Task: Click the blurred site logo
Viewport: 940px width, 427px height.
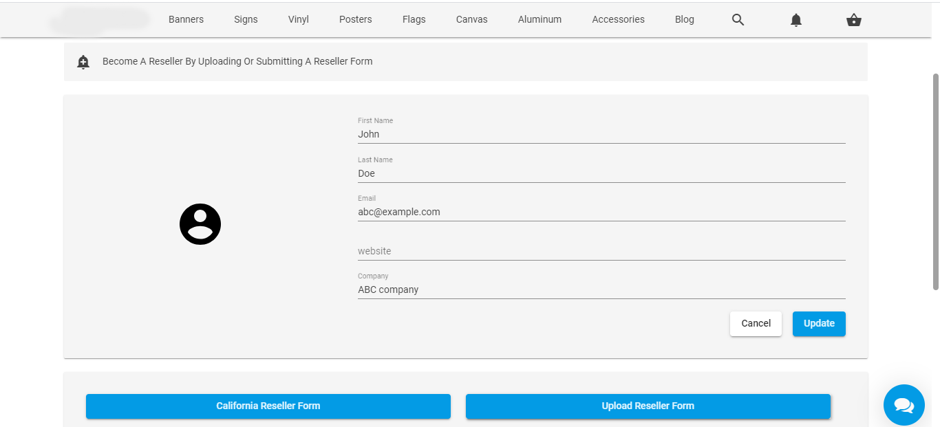Action: click(x=100, y=20)
